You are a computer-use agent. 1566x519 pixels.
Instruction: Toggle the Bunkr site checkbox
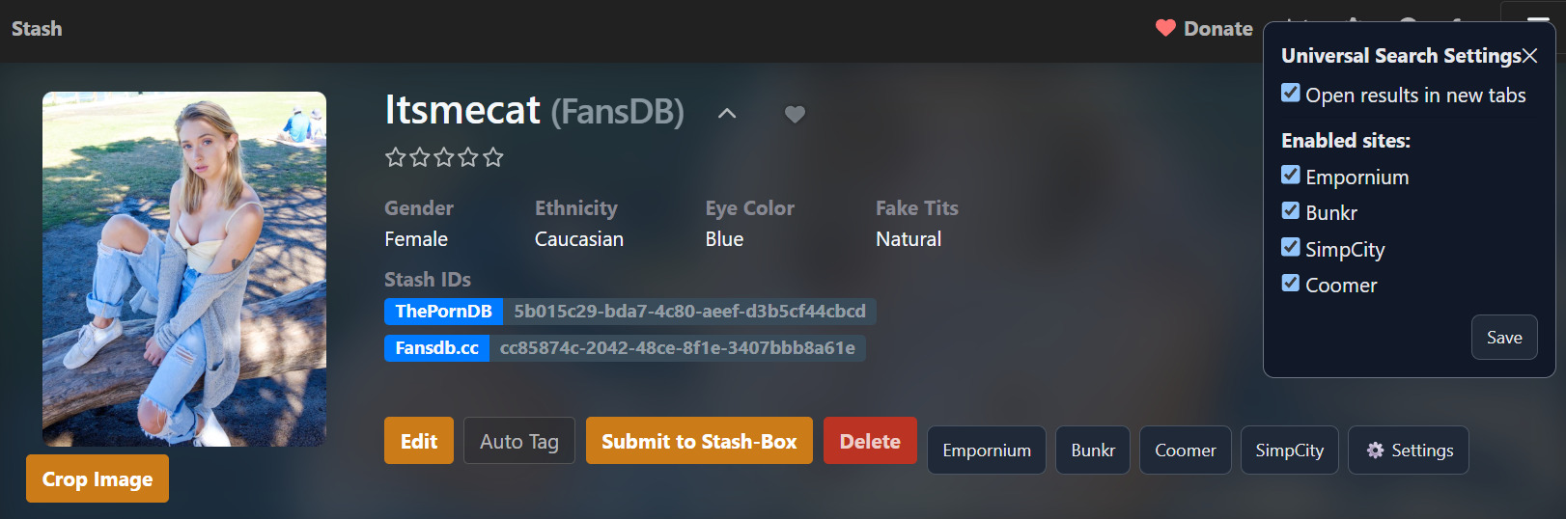pos(1291,211)
